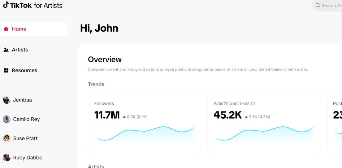
Task: Click the 45.2K post likes count
Action: tap(228, 115)
